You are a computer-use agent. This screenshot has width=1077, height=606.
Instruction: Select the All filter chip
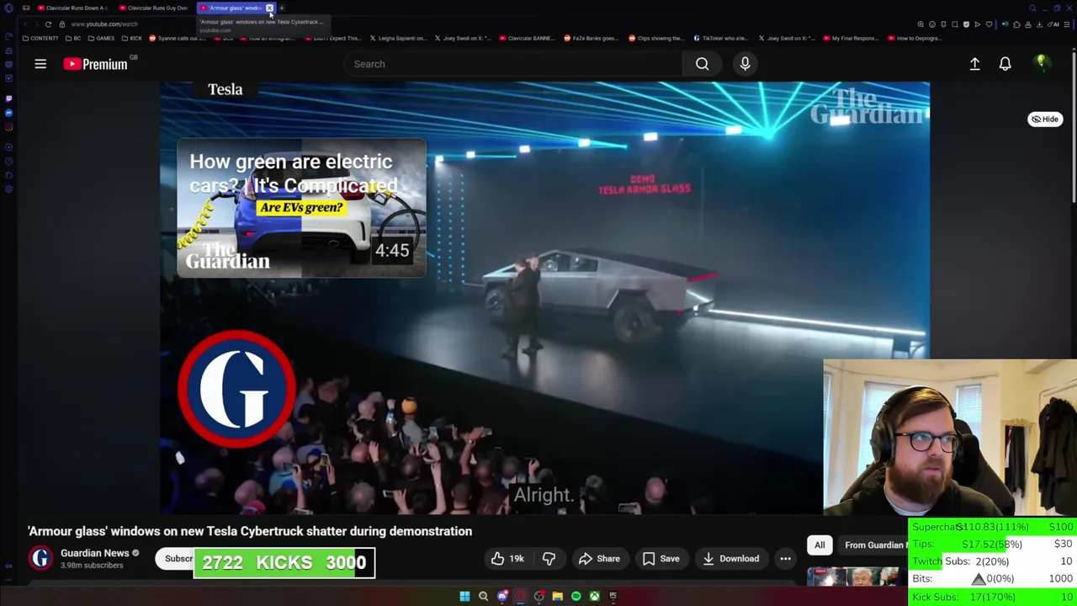820,545
